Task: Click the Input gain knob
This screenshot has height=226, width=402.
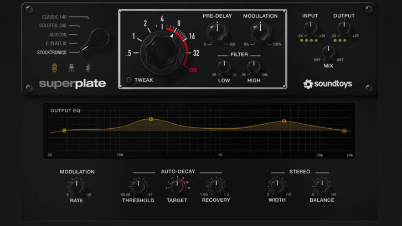Action: (x=311, y=28)
